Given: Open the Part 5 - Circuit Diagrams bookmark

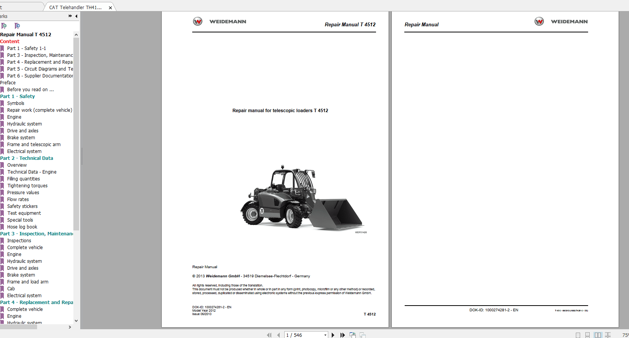Looking at the screenshot, I should point(40,69).
